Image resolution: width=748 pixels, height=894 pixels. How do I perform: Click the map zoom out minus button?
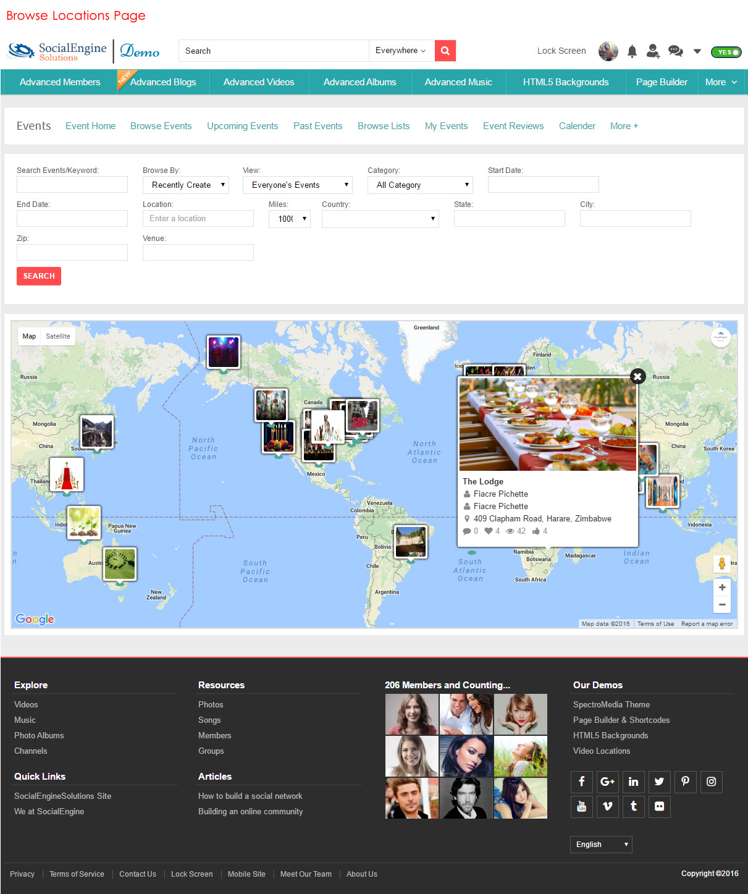[x=722, y=604]
